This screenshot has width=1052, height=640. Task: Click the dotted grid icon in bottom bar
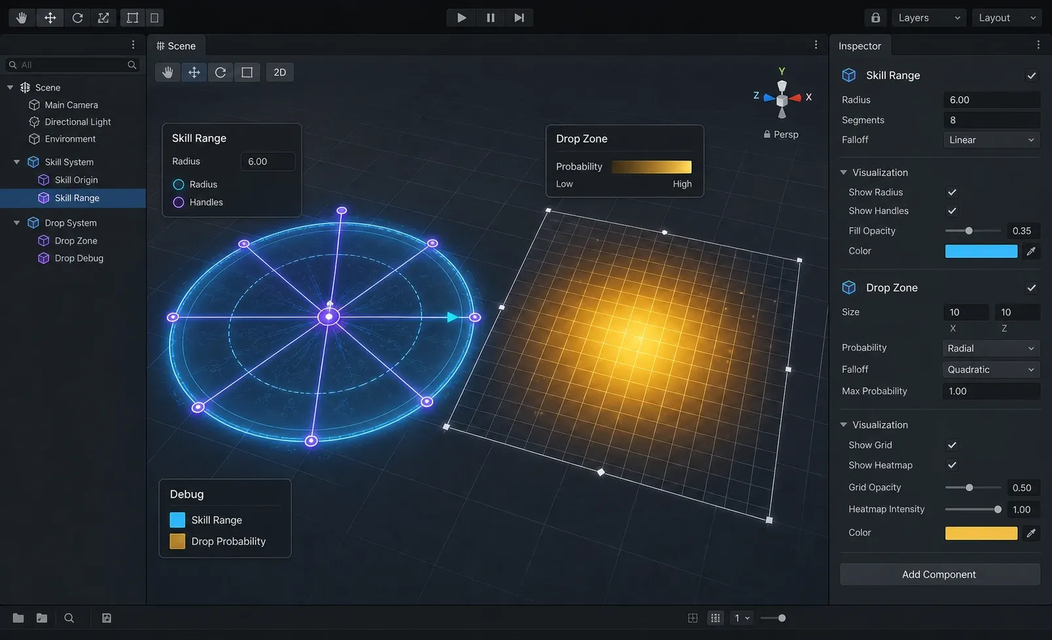716,618
